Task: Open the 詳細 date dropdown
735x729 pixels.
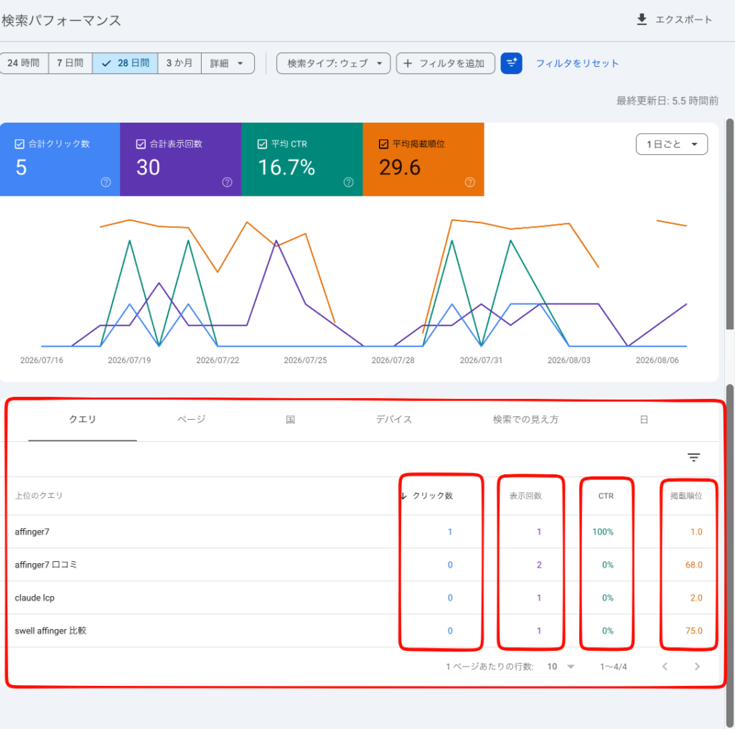Action: tap(228, 63)
